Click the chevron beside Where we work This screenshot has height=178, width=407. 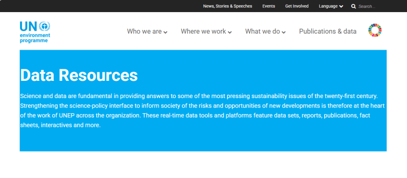(230, 32)
